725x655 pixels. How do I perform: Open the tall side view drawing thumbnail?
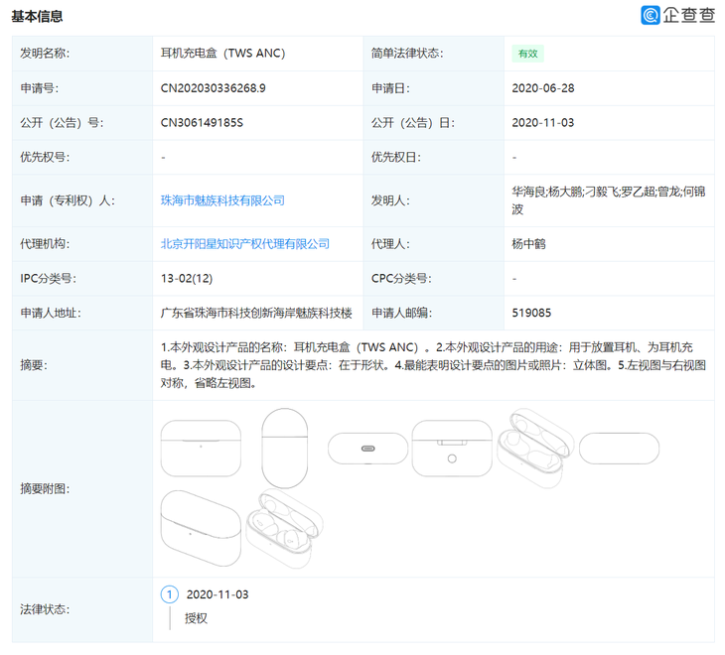click(x=286, y=449)
